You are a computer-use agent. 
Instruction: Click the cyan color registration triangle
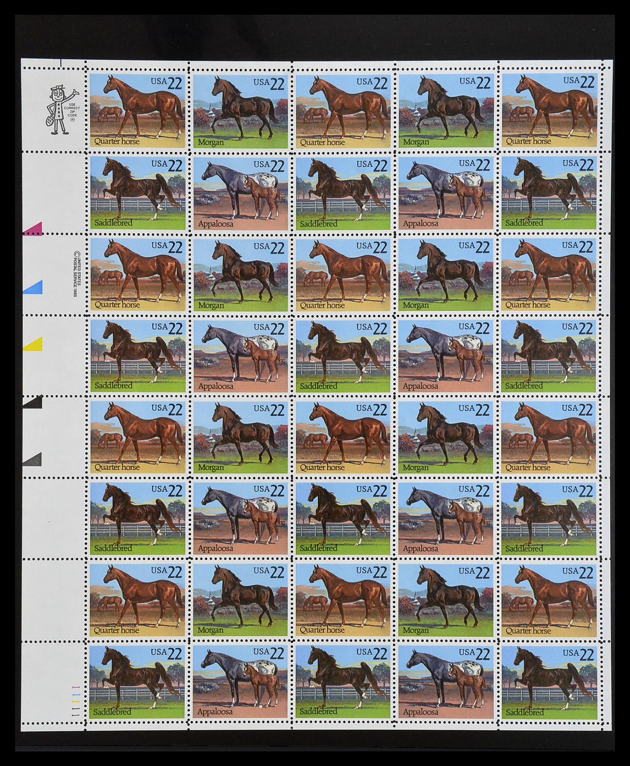tap(33, 287)
